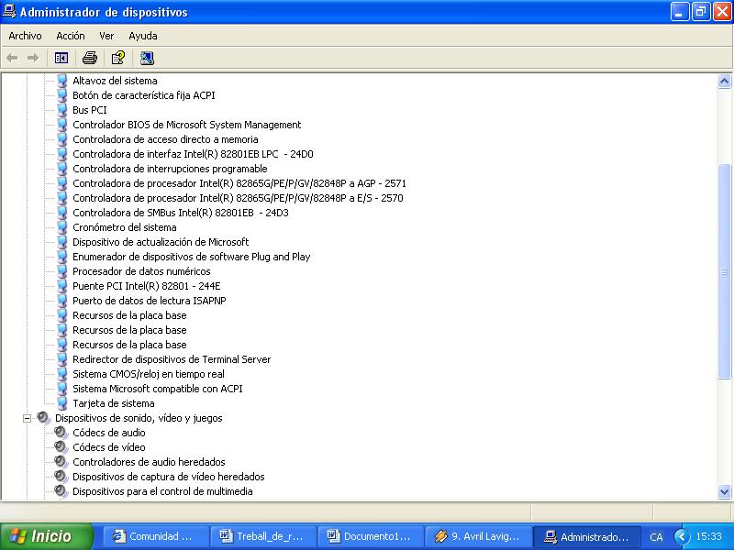
Task: Open the Ayuda menu
Action: click(x=143, y=36)
